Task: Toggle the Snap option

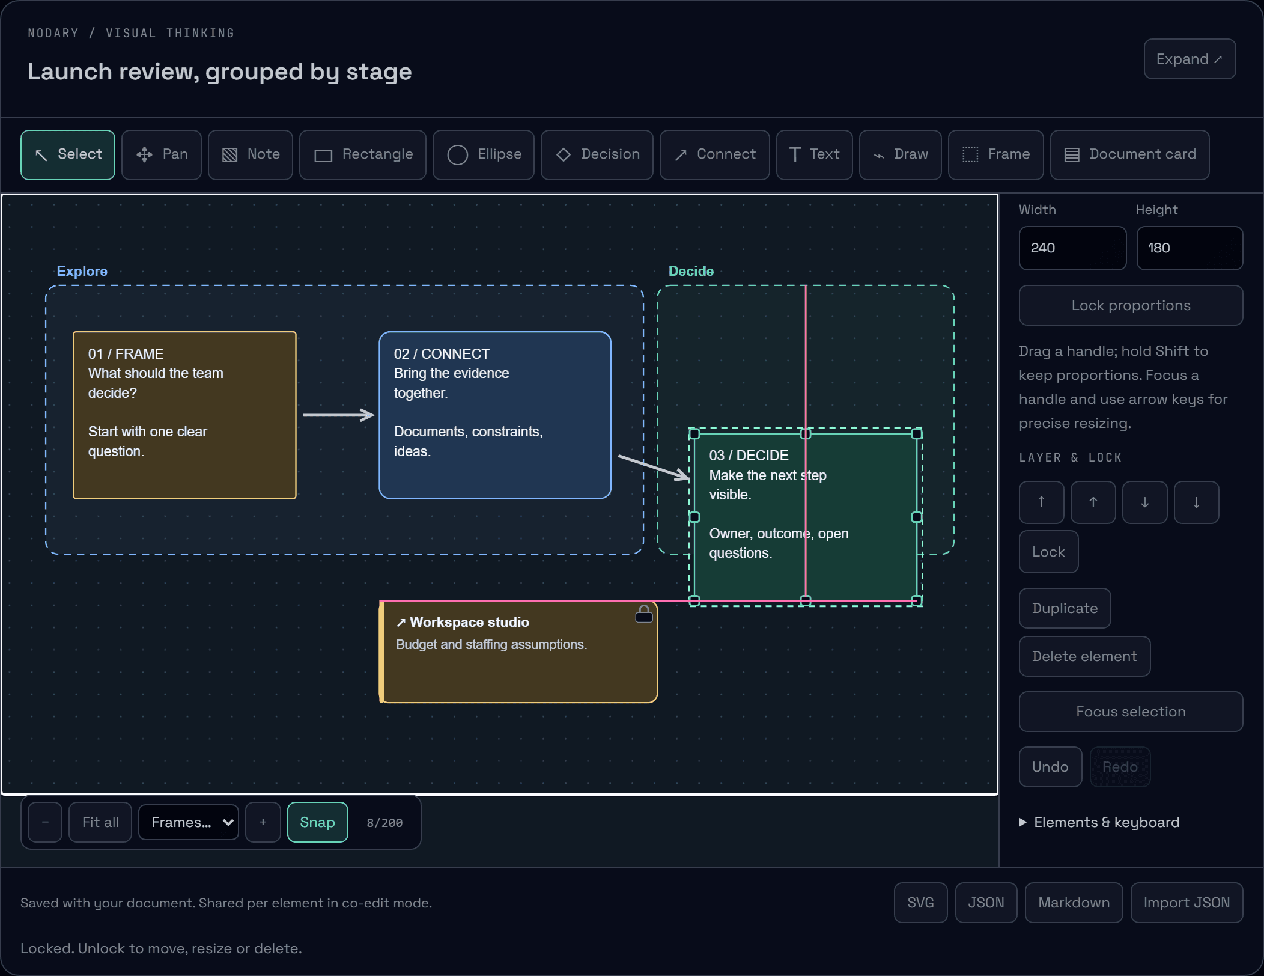Action: coord(318,822)
